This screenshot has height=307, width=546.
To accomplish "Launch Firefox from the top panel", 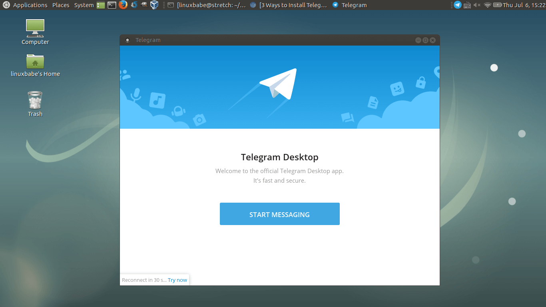I will [x=123, y=5].
